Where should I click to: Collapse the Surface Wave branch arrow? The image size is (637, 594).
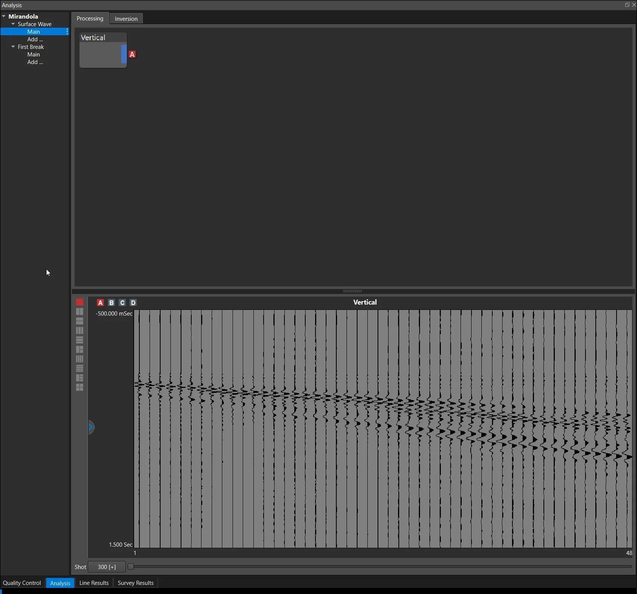pyautogui.click(x=13, y=24)
